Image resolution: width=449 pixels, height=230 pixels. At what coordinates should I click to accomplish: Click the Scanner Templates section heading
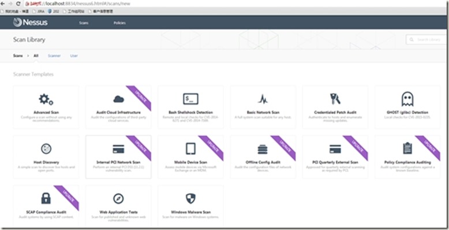(33, 75)
